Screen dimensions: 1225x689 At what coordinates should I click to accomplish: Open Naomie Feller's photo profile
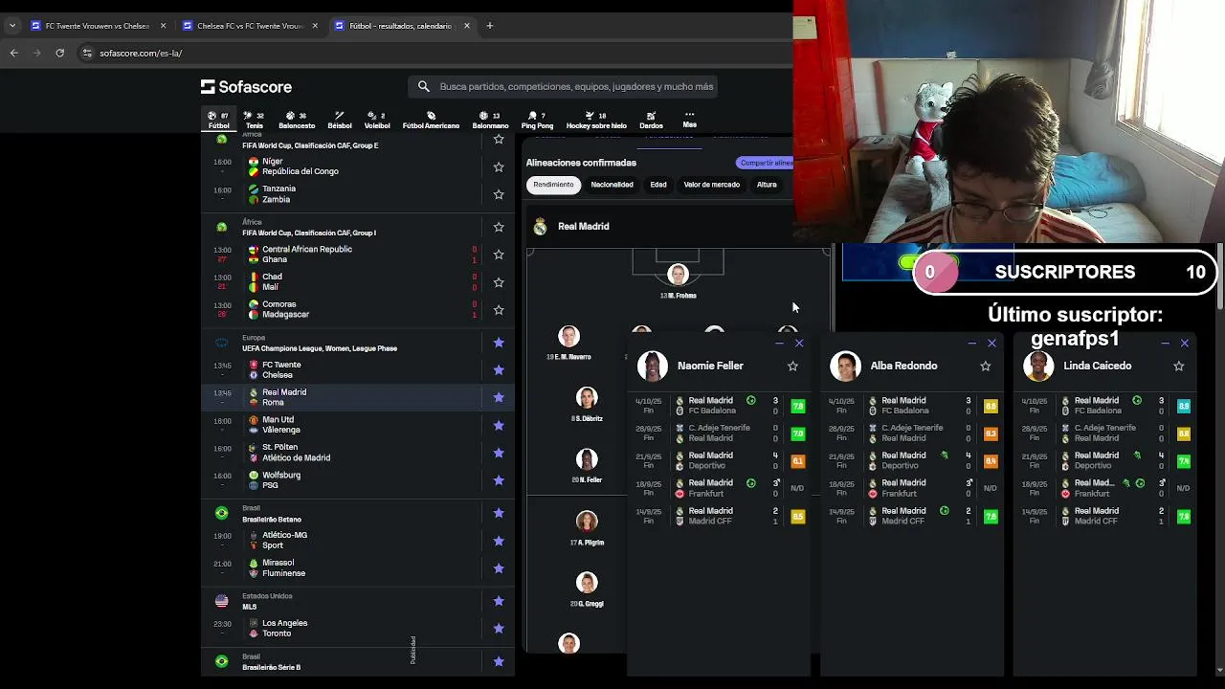(x=653, y=366)
